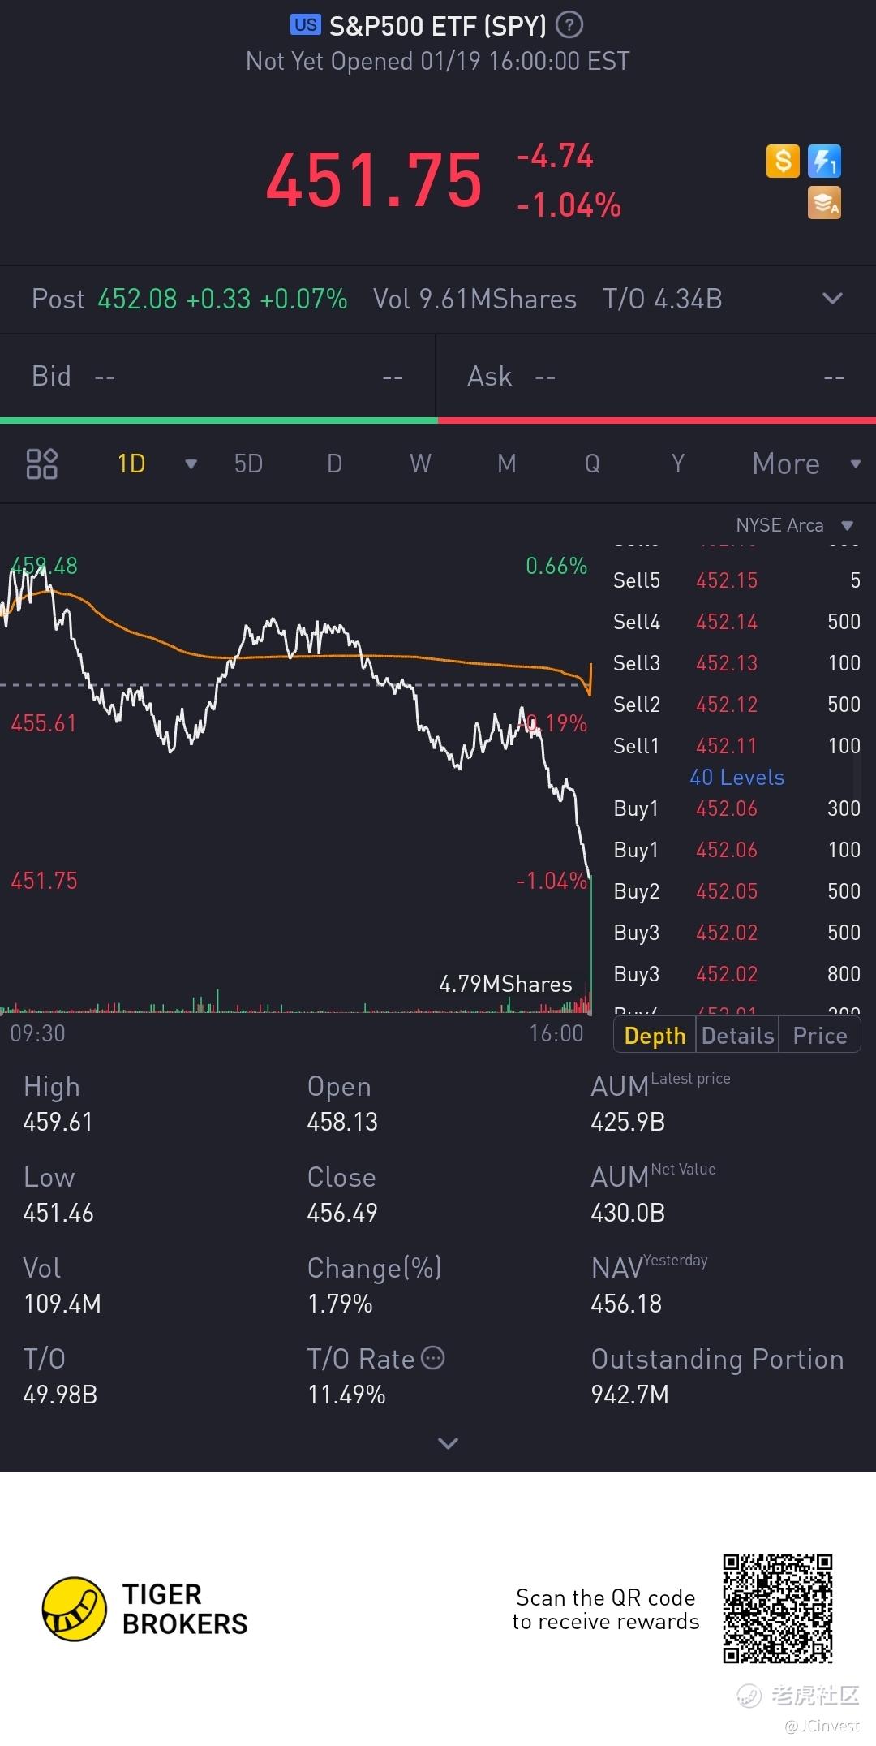Tap the Buy2 452.05 order row
This screenshot has width=876, height=1746.
[736, 891]
